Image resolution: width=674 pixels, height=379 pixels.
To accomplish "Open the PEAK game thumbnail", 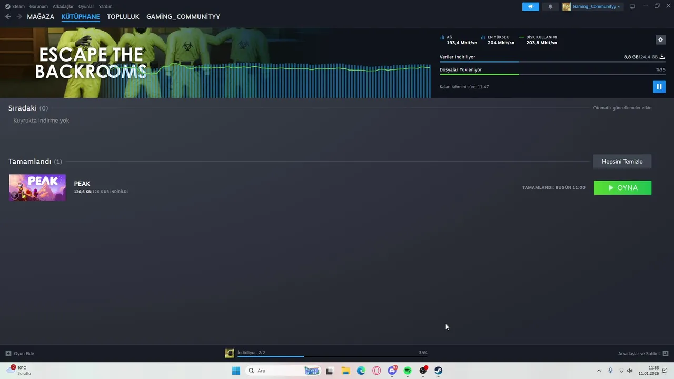I will [x=37, y=187].
